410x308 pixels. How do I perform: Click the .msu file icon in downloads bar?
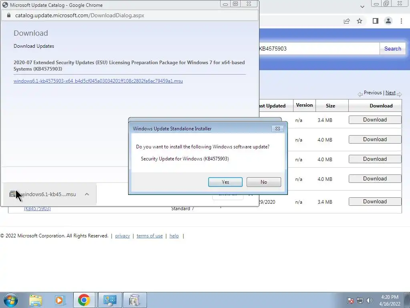[x=12, y=194]
